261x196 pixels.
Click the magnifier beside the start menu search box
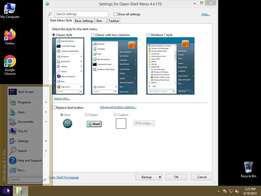45,180
